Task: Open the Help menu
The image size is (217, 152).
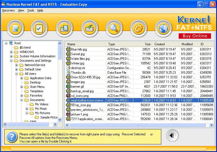Action: coord(40,10)
